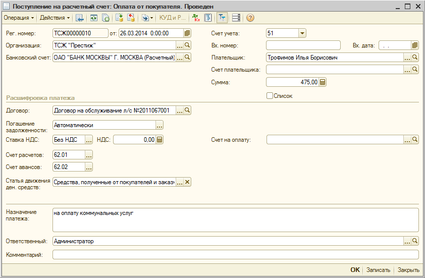The width and height of the screenshot is (425, 278).
Task: Click the find-in-list toolbar icon
Action: [79, 18]
